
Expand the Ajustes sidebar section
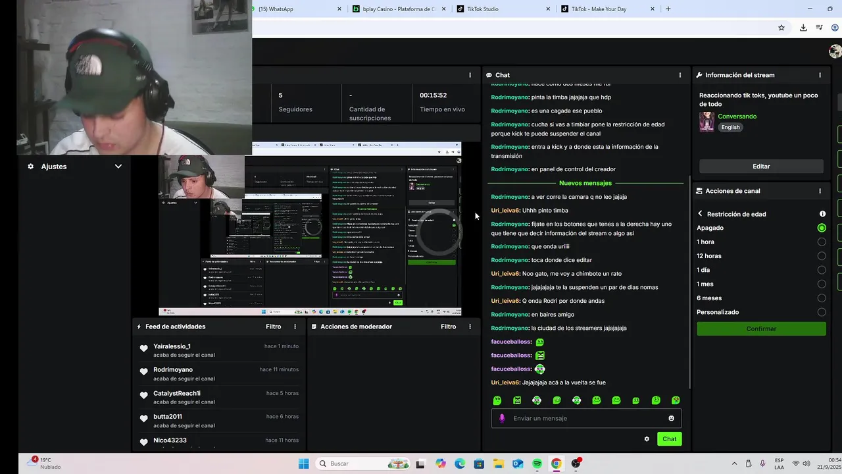pos(118,167)
